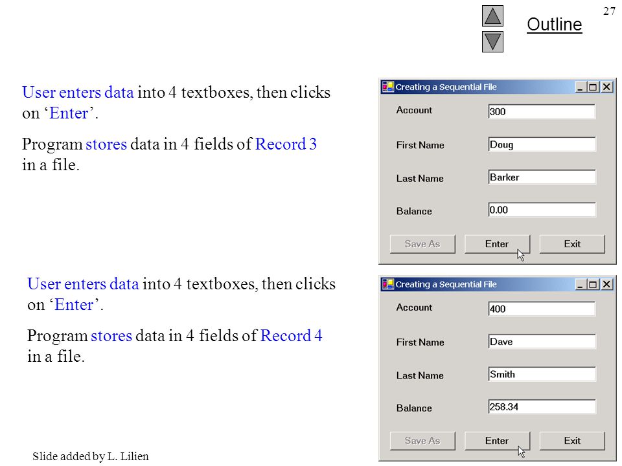Click the 'Record 4' text

[291, 336]
